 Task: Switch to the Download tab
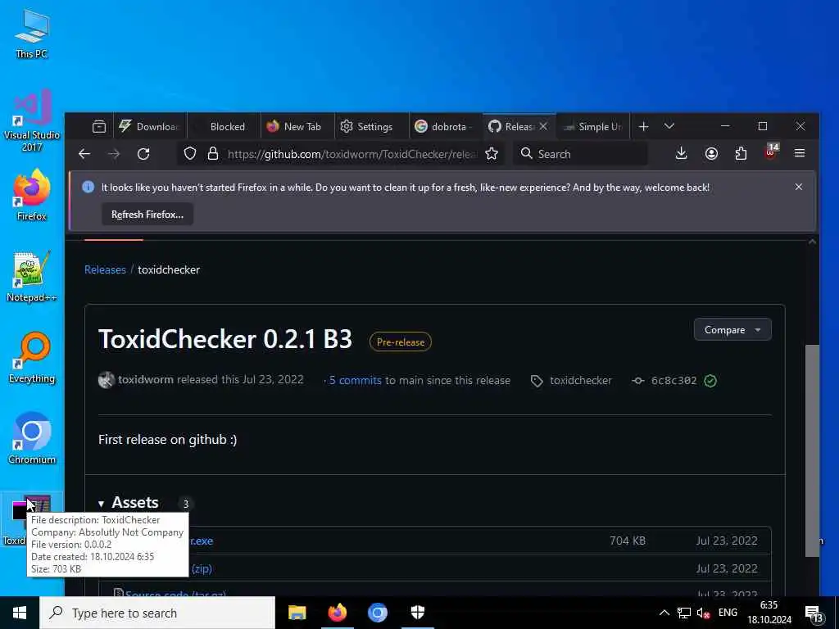tap(150, 127)
